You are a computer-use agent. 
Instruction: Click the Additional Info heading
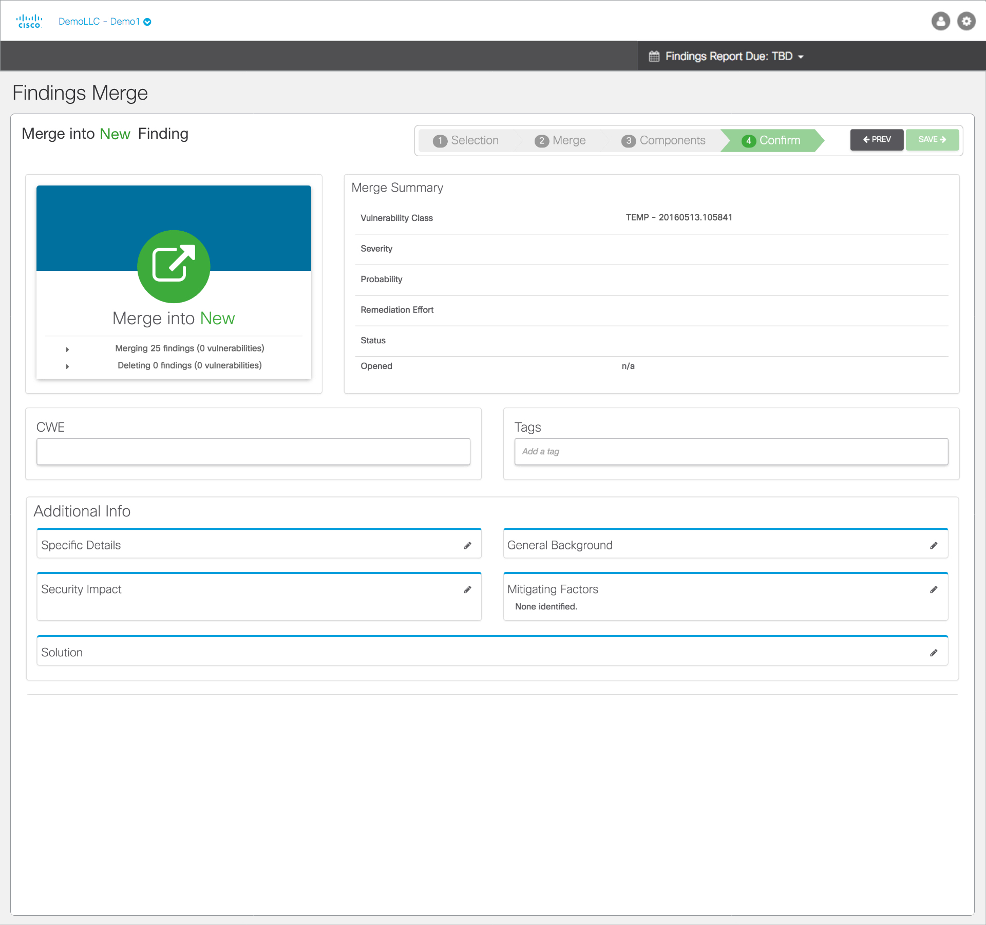click(82, 511)
